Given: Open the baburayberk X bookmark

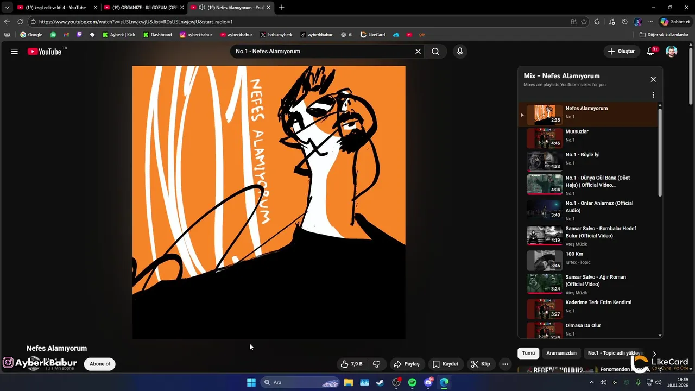Looking at the screenshot, I should (276, 35).
